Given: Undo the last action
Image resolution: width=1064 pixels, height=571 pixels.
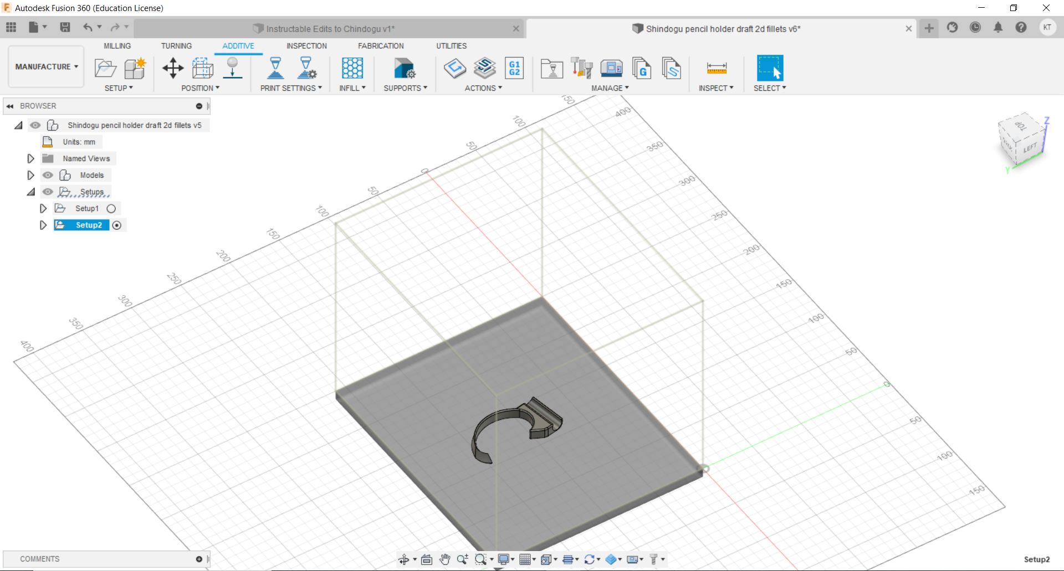Looking at the screenshot, I should pos(88,27).
